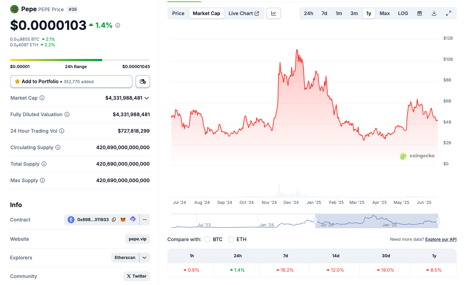Click the fullscreen expand chart icon

(448, 13)
